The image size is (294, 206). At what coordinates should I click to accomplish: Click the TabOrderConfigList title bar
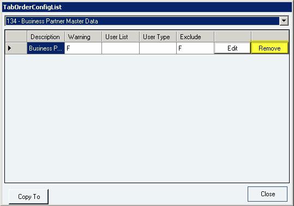point(147,7)
